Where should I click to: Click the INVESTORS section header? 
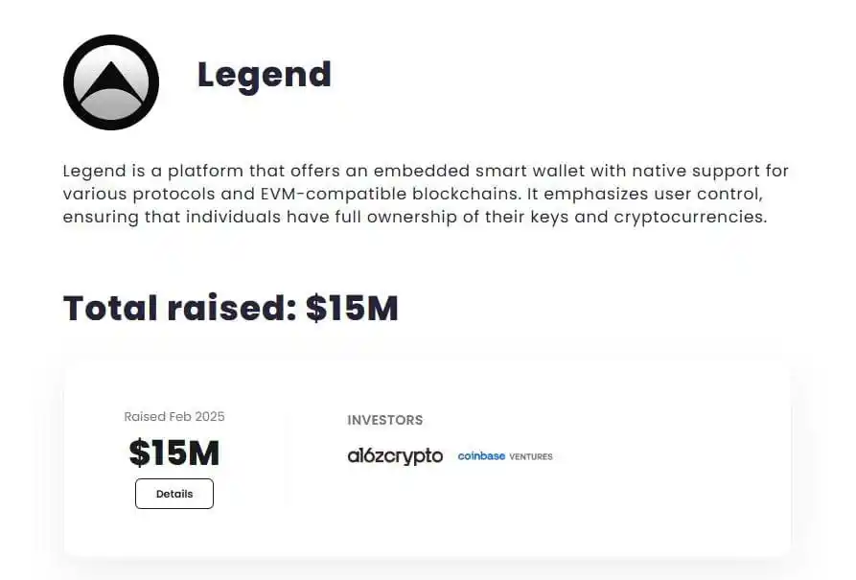[385, 420]
